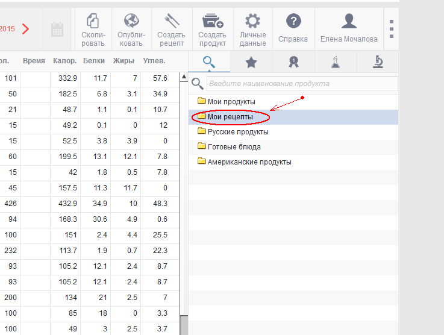
Task: Click the Калор. column header
Action: coord(65,61)
